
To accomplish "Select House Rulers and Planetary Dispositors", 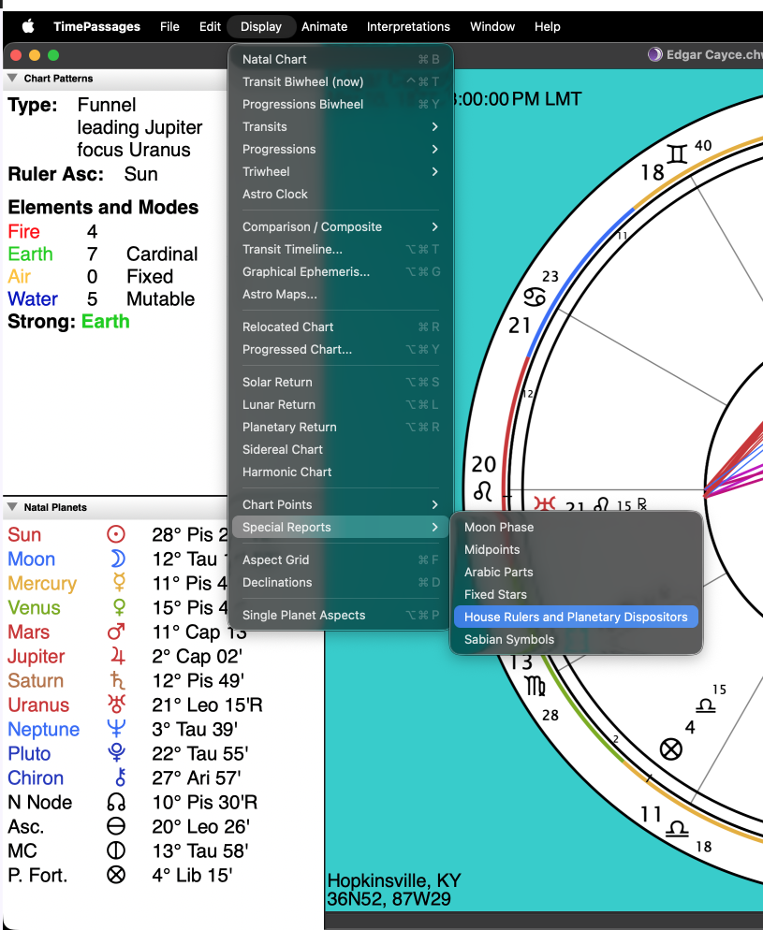I will 576,617.
